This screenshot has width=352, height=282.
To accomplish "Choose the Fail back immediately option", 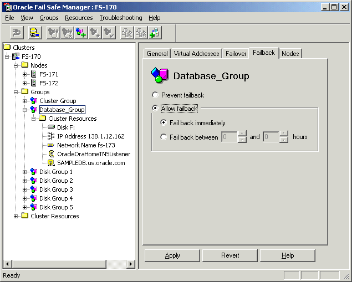I will click(x=164, y=122).
